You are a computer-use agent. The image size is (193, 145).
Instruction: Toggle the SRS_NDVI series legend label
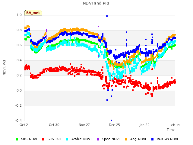click(x=29, y=139)
